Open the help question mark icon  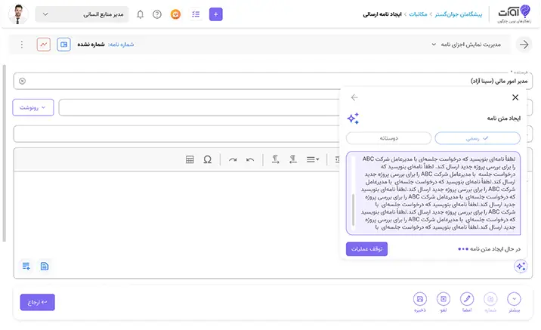pos(157,14)
